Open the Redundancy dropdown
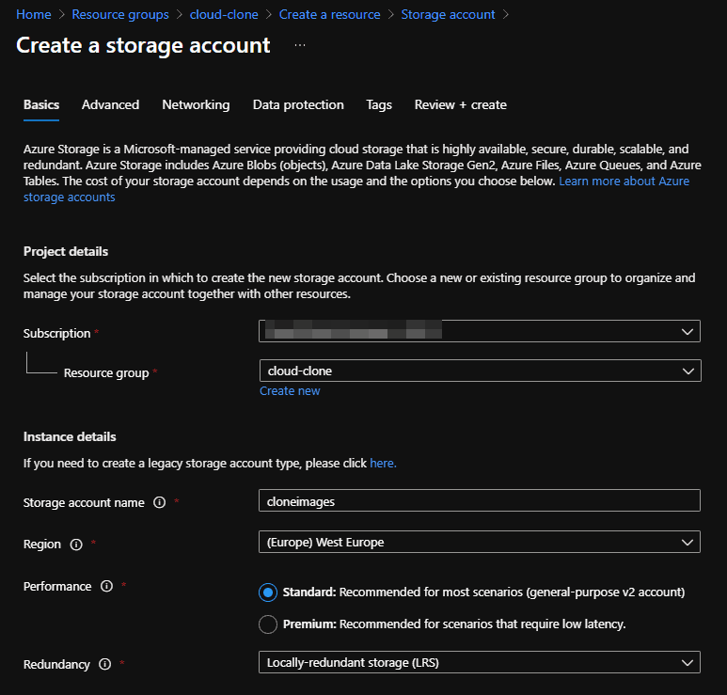Screen dimensions: 727x695 (480, 662)
